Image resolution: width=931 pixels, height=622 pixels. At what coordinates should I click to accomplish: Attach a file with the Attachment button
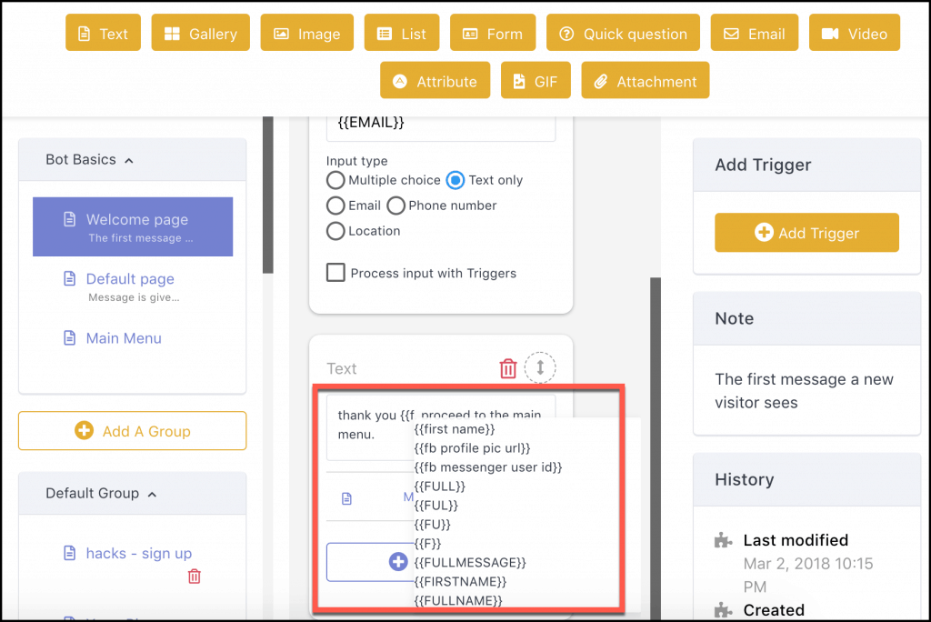point(645,80)
